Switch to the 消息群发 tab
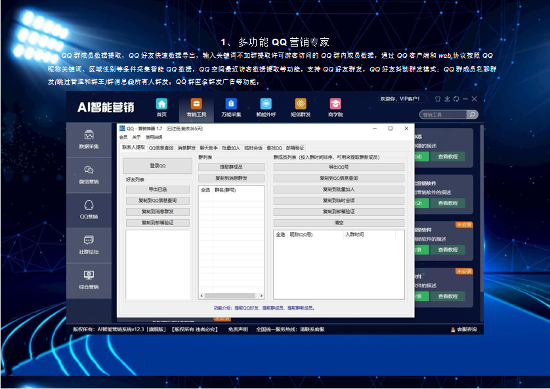This screenshot has width=550, height=389. [186, 148]
